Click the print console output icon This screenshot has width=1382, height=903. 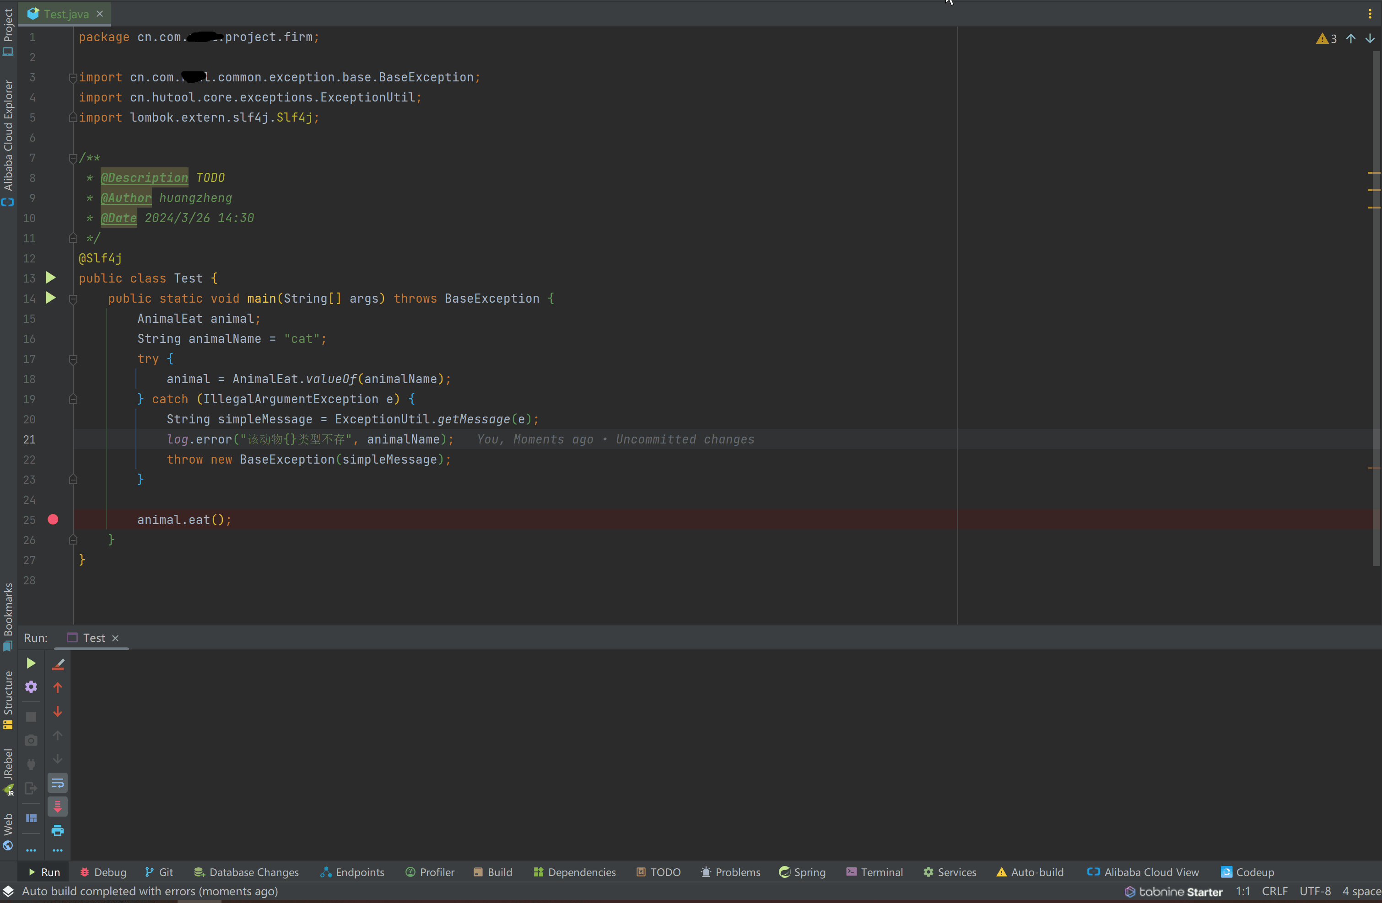[x=58, y=830]
